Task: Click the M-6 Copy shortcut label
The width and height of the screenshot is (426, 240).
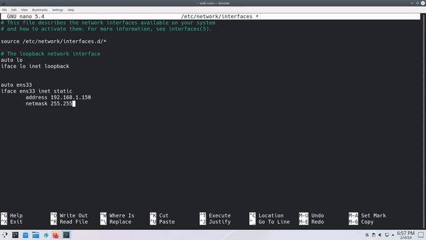Action: pos(361,222)
